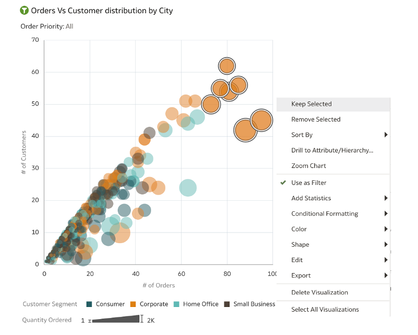
Task: Expand the Color submenu arrow
Action: [386, 229]
